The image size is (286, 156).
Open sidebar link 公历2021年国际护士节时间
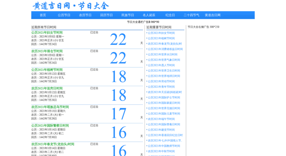pos(164,97)
